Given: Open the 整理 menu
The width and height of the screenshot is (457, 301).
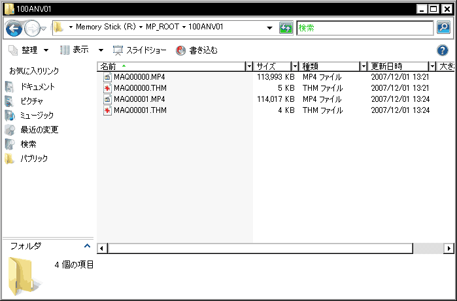Looking at the screenshot, I should click(29, 50).
